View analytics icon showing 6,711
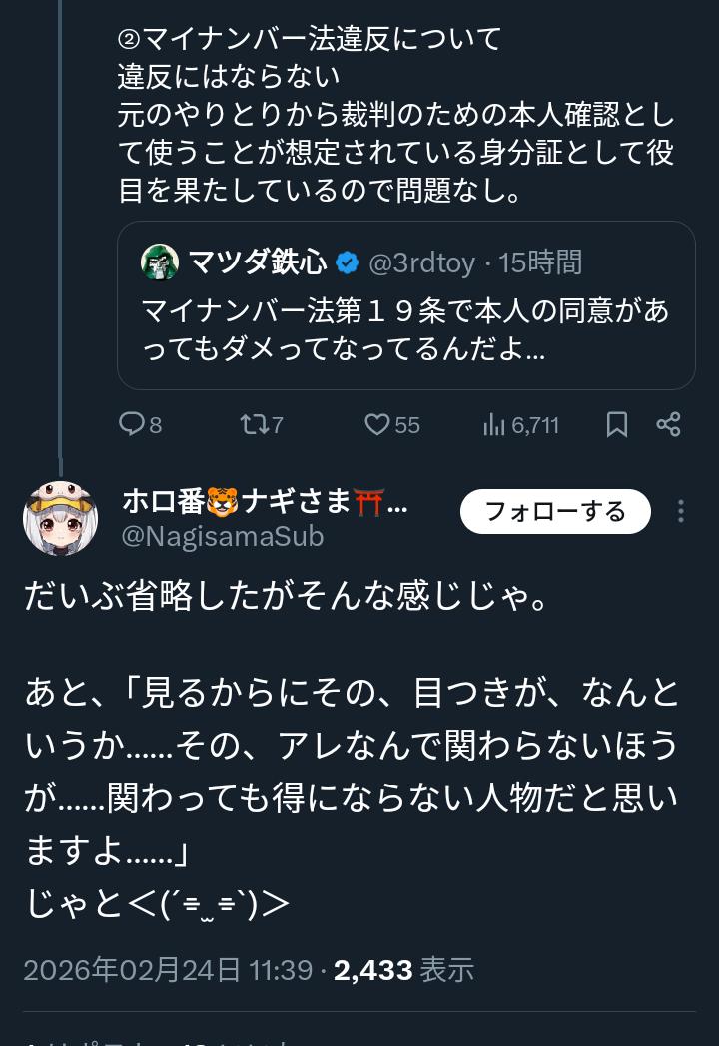The height and width of the screenshot is (1046, 719). [x=494, y=425]
